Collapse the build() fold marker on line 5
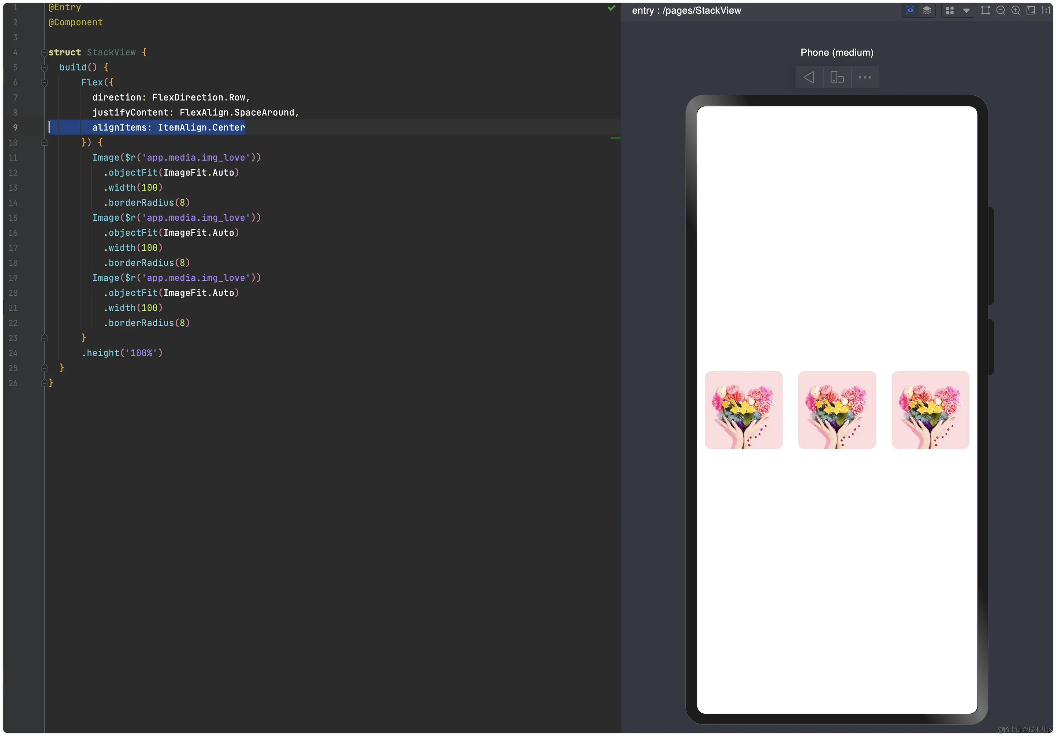Screen dimensions: 1056x736 click(x=44, y=68)
